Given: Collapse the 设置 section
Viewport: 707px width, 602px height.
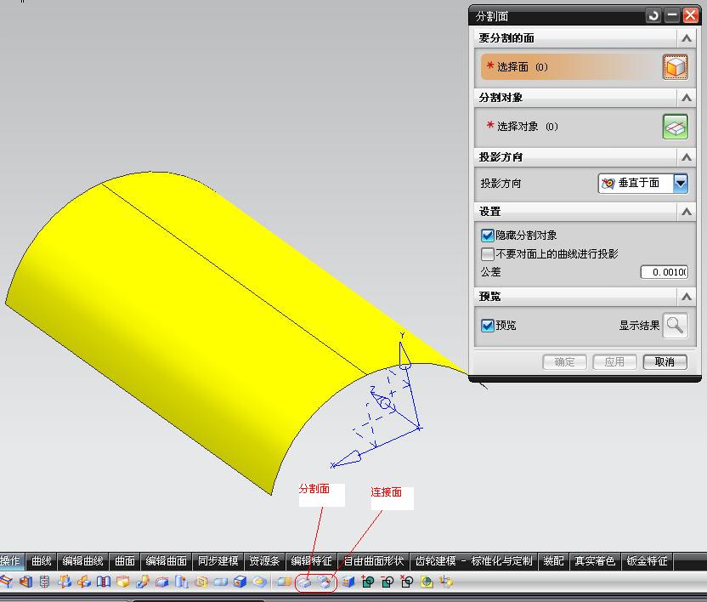Looking at the screenshot, I should (687, 211).
